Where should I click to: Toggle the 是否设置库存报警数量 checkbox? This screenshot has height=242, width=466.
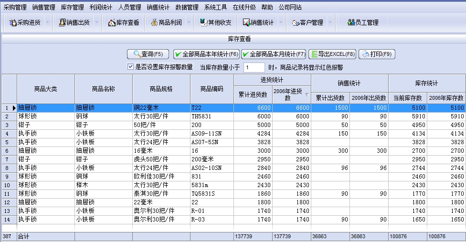pyautogui.click(x=130, y=67)
